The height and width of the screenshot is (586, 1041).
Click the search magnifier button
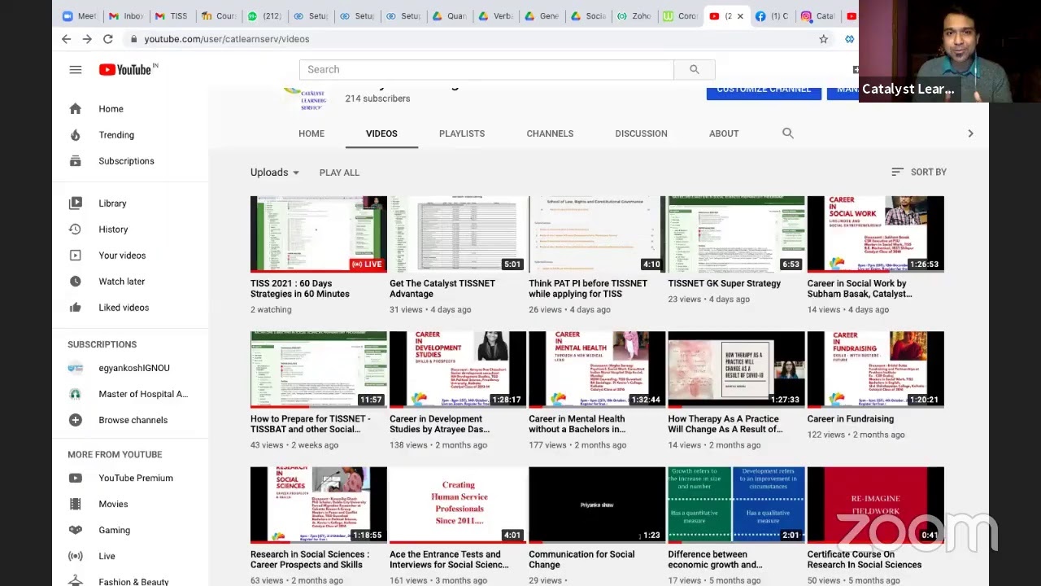click(694, 70)
